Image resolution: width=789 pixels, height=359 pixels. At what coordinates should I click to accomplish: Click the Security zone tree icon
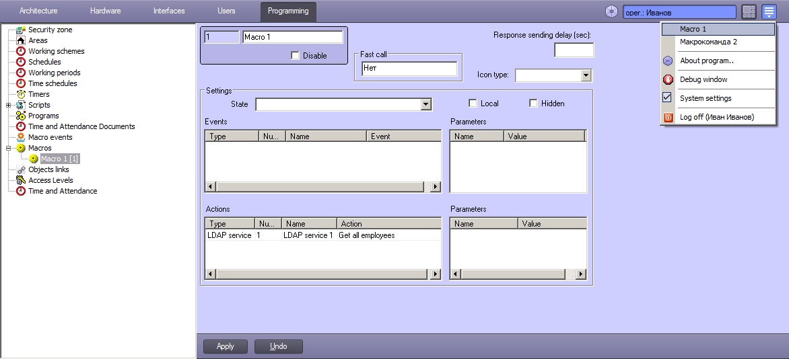click(21, 30)
